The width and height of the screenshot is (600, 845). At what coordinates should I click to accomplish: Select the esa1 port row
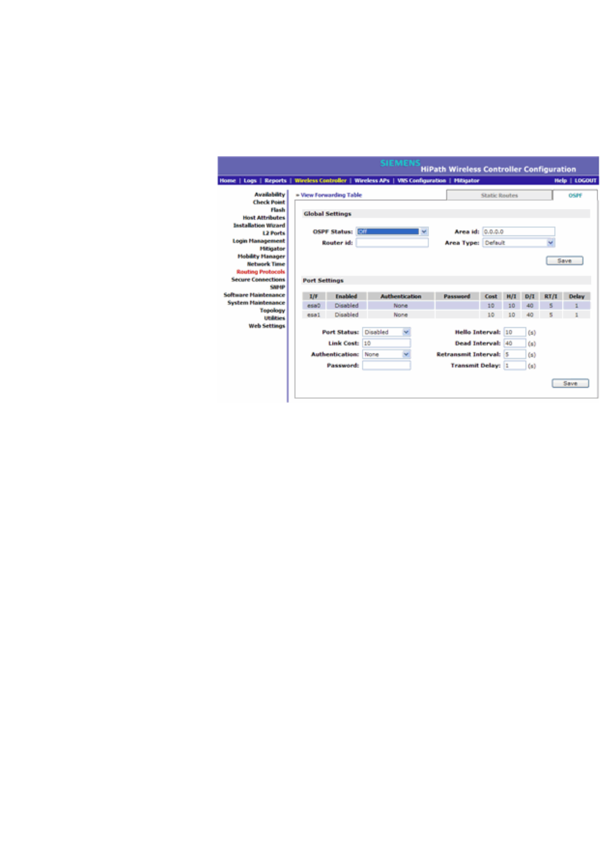(x=446, y=314)
